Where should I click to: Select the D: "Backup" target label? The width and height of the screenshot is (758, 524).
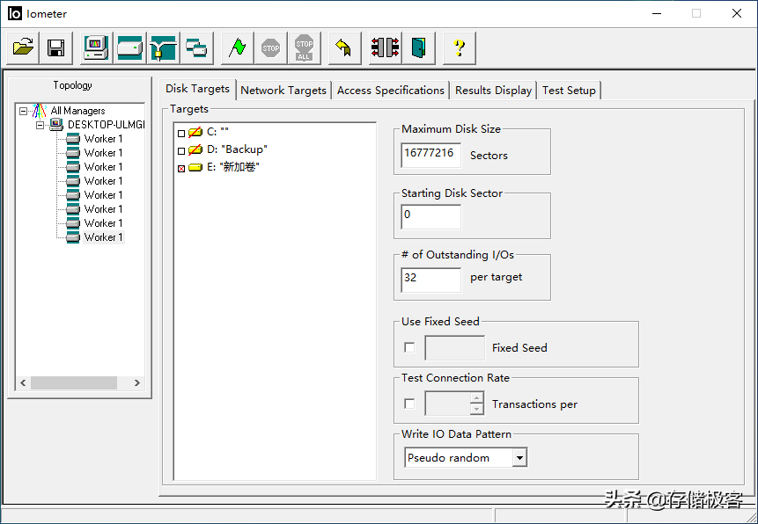237,149
